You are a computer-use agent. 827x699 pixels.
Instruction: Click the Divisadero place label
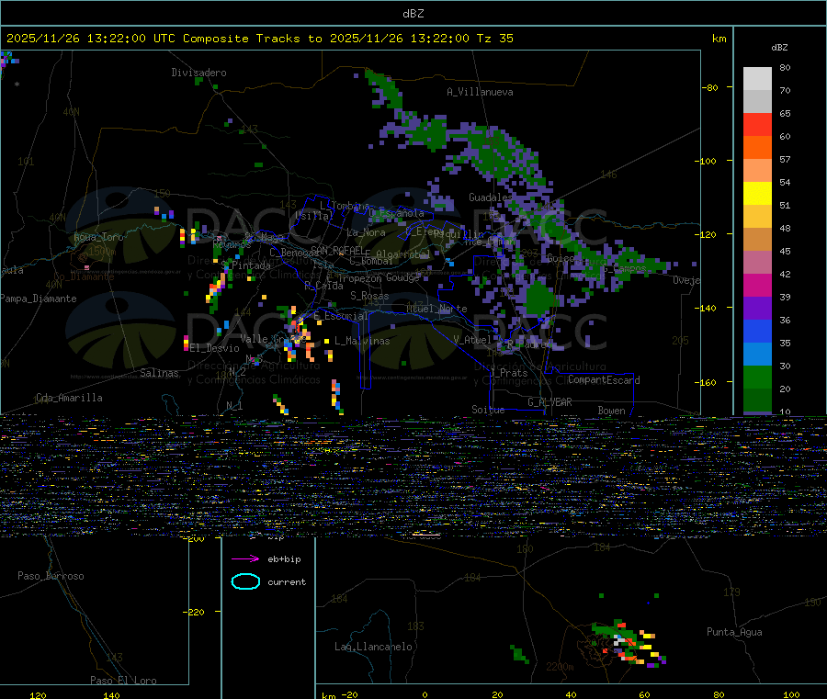click(198, 73)
